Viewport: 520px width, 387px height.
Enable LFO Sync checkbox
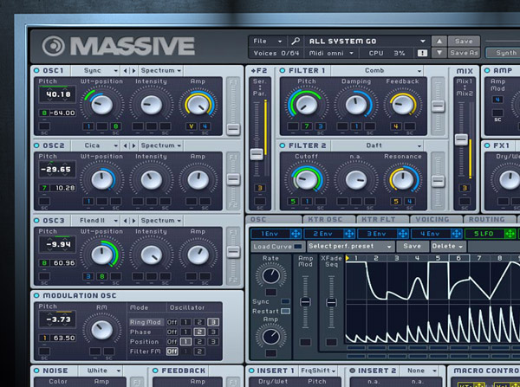(285, 301)
